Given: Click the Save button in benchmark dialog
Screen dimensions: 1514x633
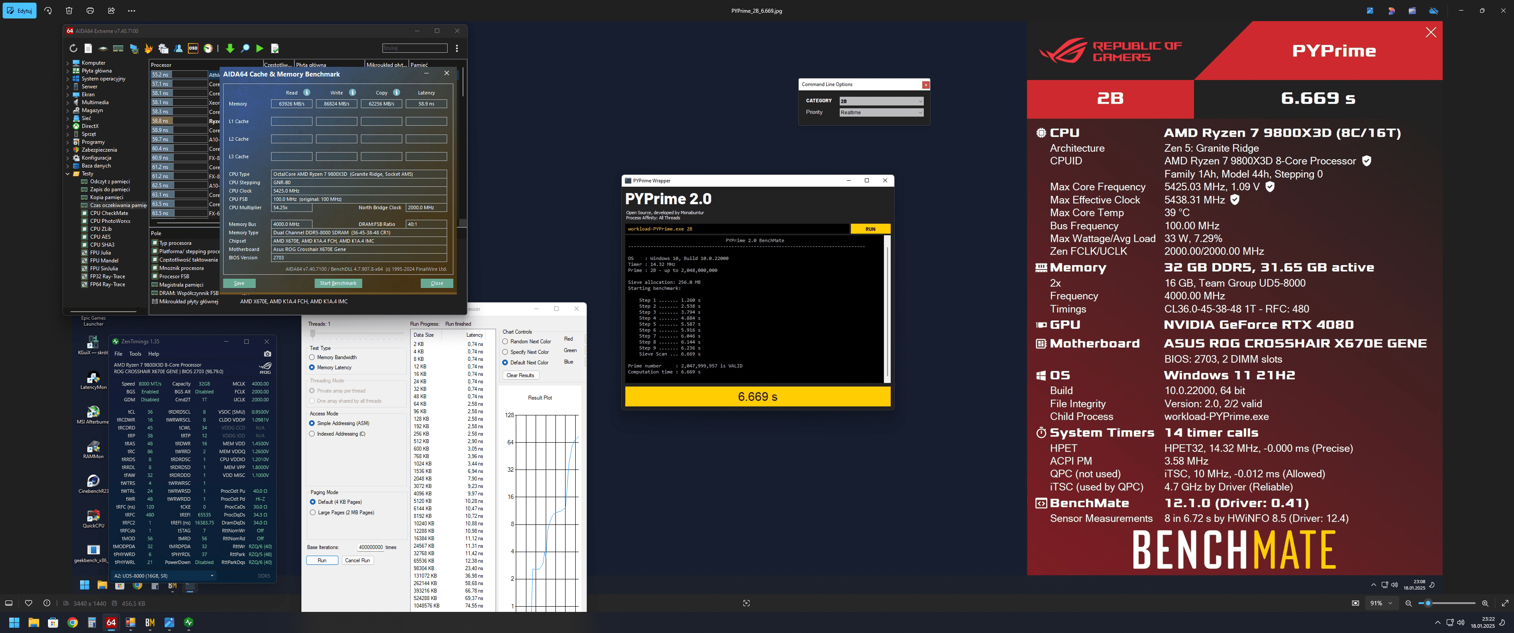Looking at the screenshot, I should pyautogui.click(x=239, y=283).
